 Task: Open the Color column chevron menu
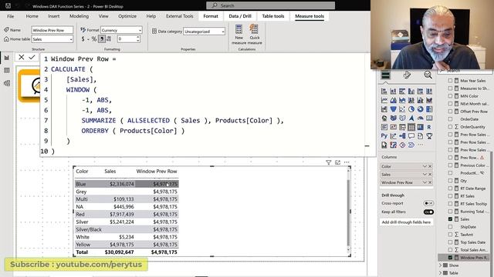[x=425, y=166]
